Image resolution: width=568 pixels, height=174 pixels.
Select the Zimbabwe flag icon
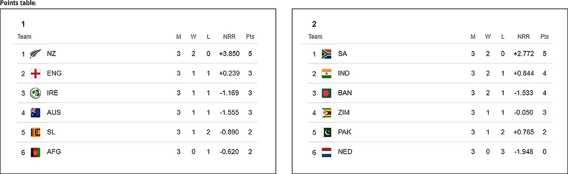[x=327, y=113]
